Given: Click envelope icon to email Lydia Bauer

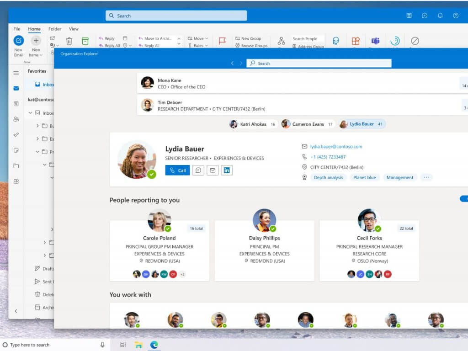Looking at the screenshot, I should coord(212,170).
